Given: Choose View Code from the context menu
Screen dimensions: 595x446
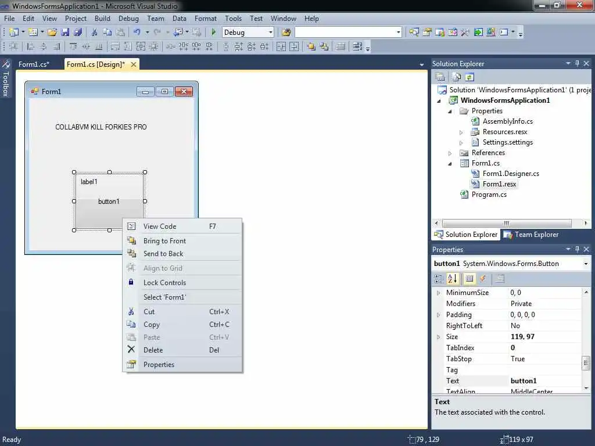Looking at the screenshot, I should tap(182, 226).
